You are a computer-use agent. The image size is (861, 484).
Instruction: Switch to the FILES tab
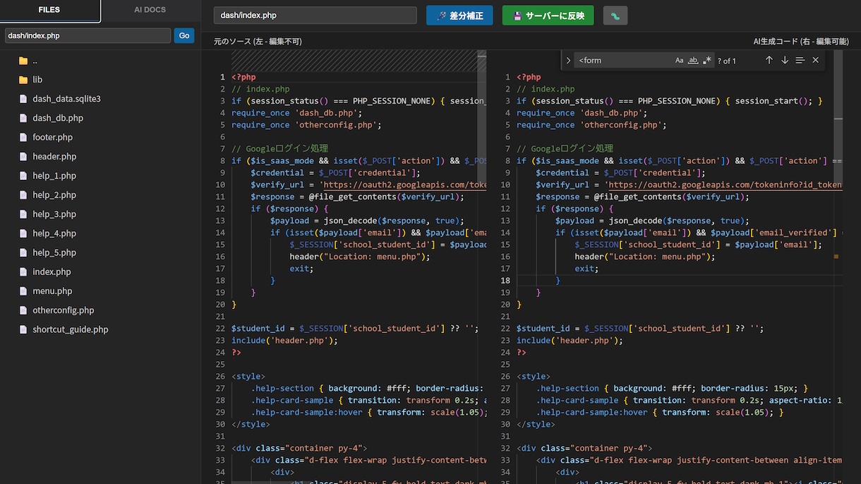pos(49,11)
